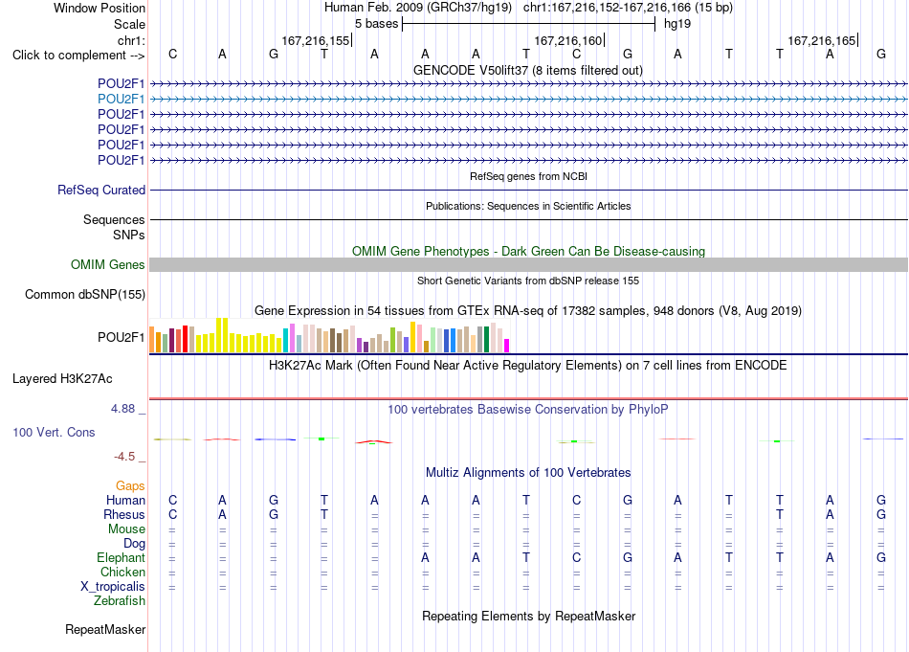909x652 pixels.
Task: Click the Scale label
Action: (x=129, y=24)
